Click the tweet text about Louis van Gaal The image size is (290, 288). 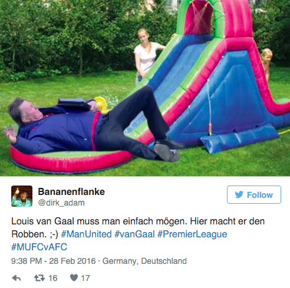coord(138,234)
